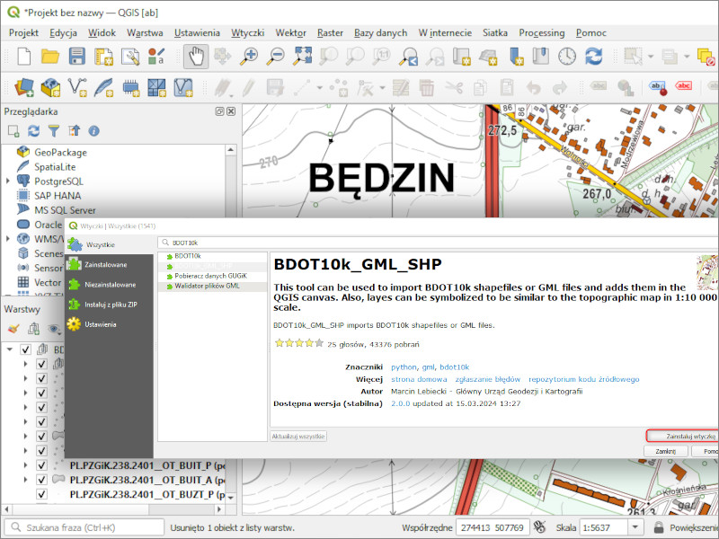This screenshot has width=719, height=539.
Task: Expand PL.PZGiK.238.2401__OT_BUIT_A layer legend
Action: (26, 480)
